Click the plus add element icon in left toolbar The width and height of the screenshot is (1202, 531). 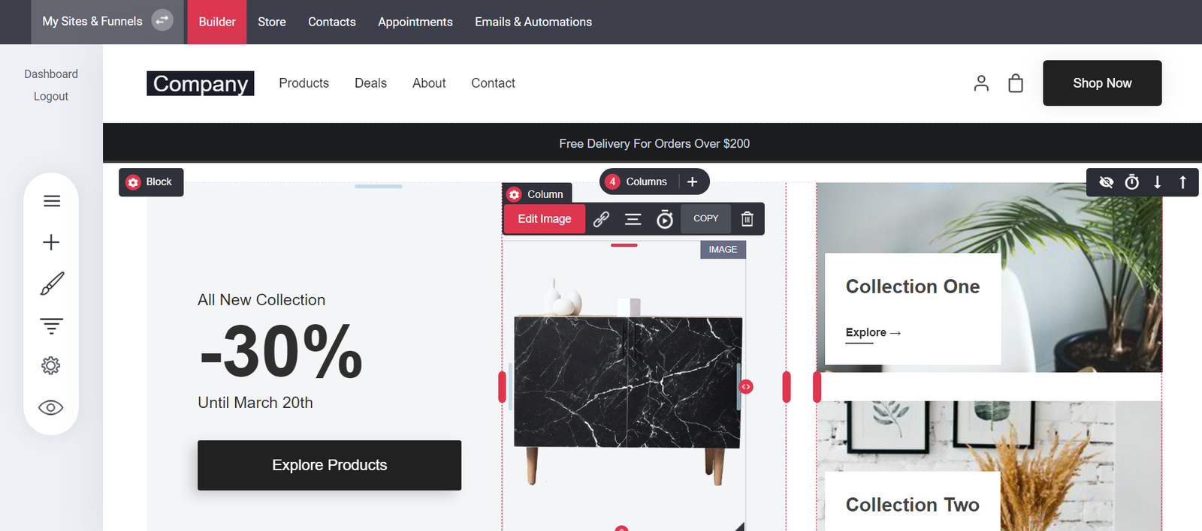[51, 242]
